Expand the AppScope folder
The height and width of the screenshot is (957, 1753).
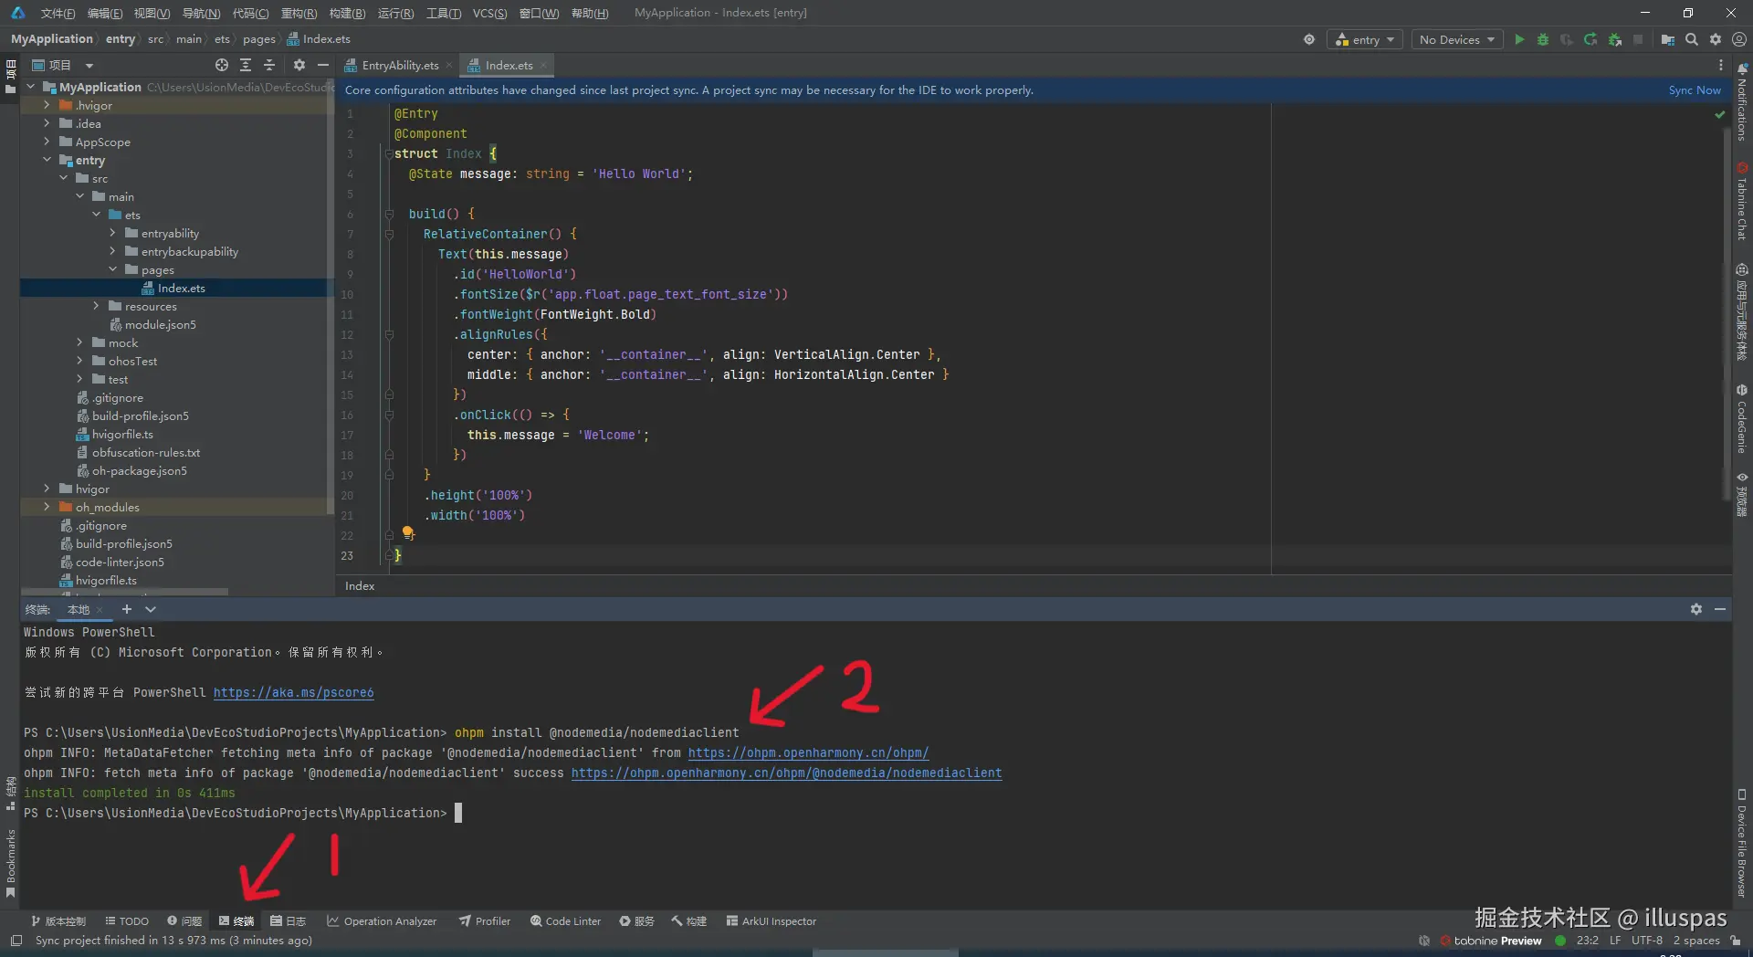tap(47, 142)
